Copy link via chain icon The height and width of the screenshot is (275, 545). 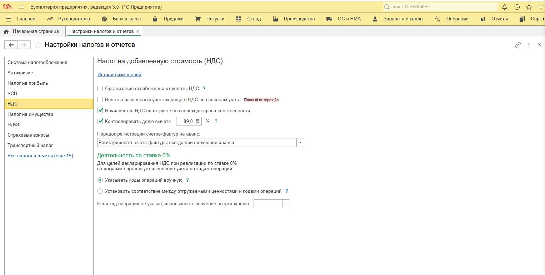tap(518, 45)
